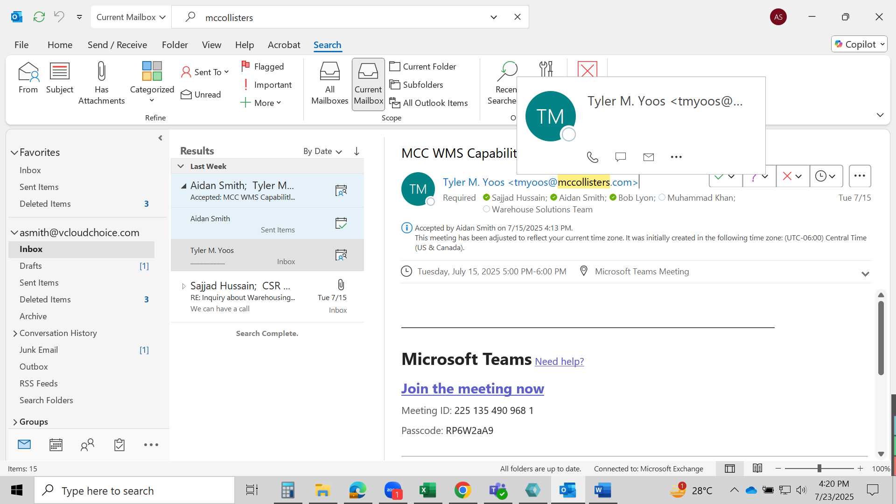The image size is (896, 504).
Task: Filter results to Flagged items
Action: 262,66
